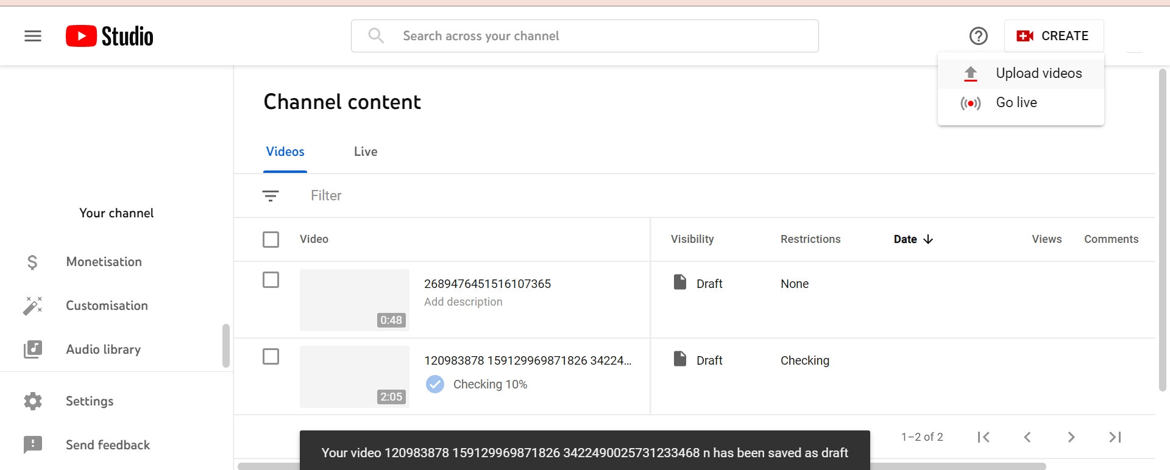Image resolution: width=1170 pixels, height=470 pixels.
Task: Sort by Date column header
Action: 906,239
